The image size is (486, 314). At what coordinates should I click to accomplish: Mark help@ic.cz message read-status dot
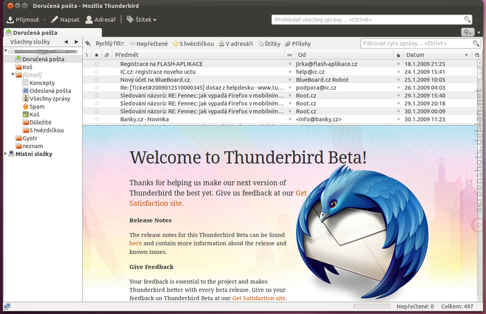[290, 72]
